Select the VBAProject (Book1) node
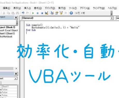 (8, 27)
